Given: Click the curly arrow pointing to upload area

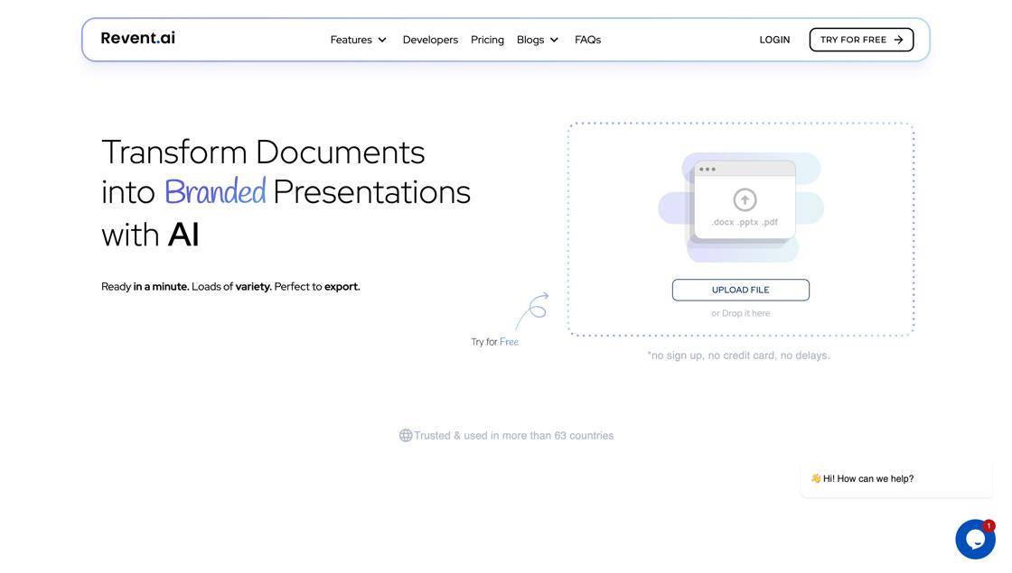Looking at the screenshot, I should tap(533, 310).
